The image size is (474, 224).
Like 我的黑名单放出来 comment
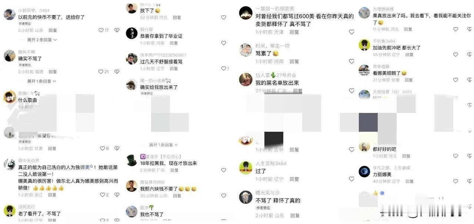[x=351, y=91]
